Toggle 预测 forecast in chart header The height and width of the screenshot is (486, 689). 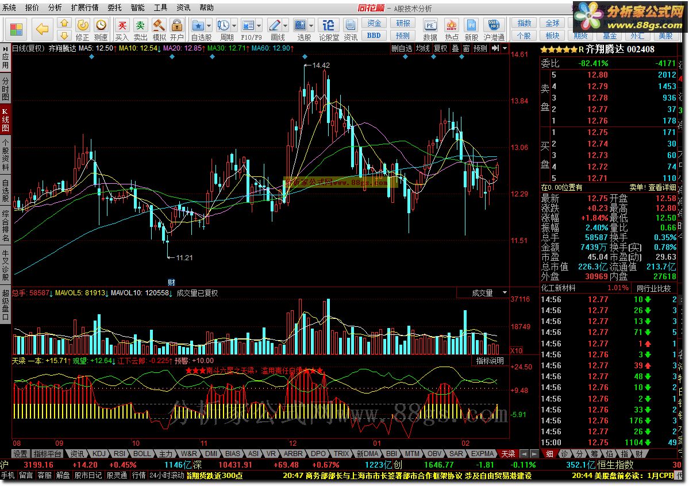(480, 48)
